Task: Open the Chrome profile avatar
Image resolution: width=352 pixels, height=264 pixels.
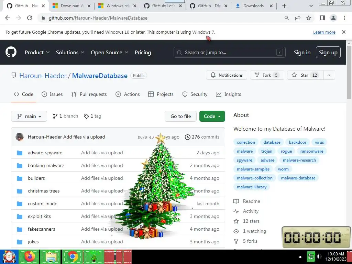Action: pyautogui.click(x=333, y=18)
